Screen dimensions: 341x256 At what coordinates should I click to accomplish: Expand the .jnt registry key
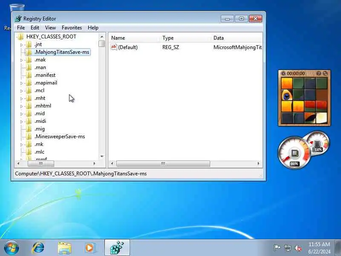pyautogui.click(x=21, y=45)
